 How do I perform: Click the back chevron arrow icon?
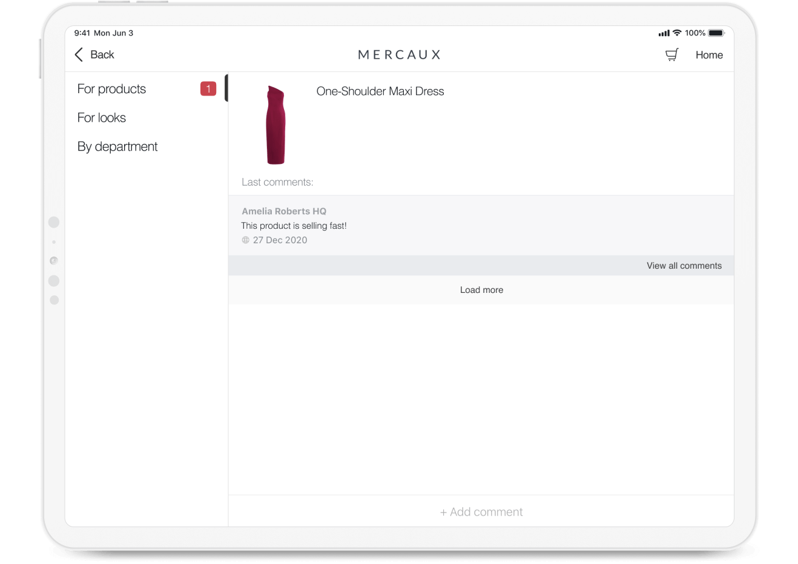(x=79, y=55)
